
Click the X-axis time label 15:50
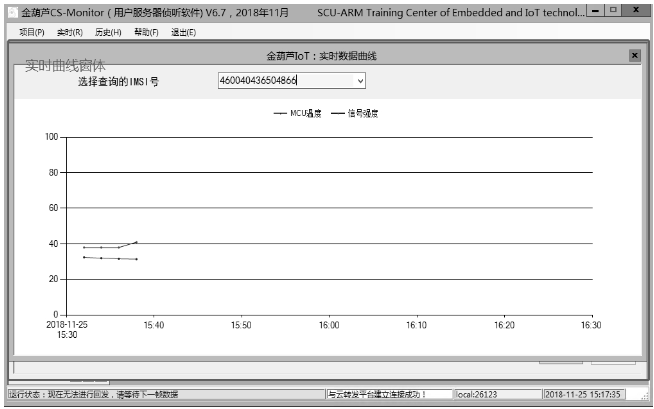(241, 325)
